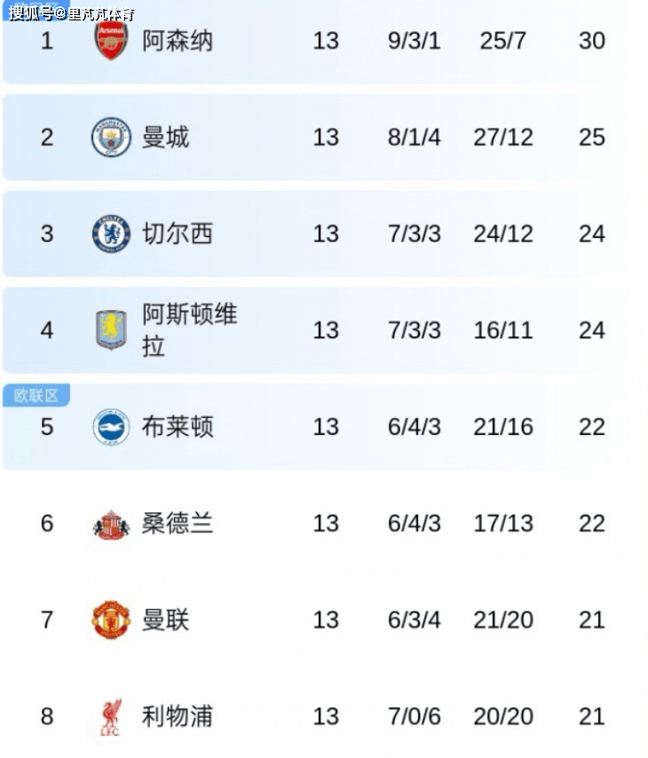Click the 搜狐号@里芃芃体育 watermark text
The height and width of the screenshot is (758, 648).
71,13
